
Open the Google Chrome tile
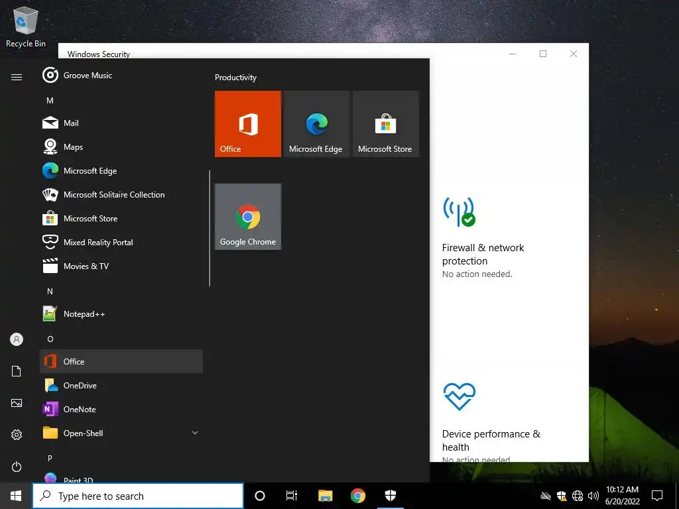pos(248,217)
